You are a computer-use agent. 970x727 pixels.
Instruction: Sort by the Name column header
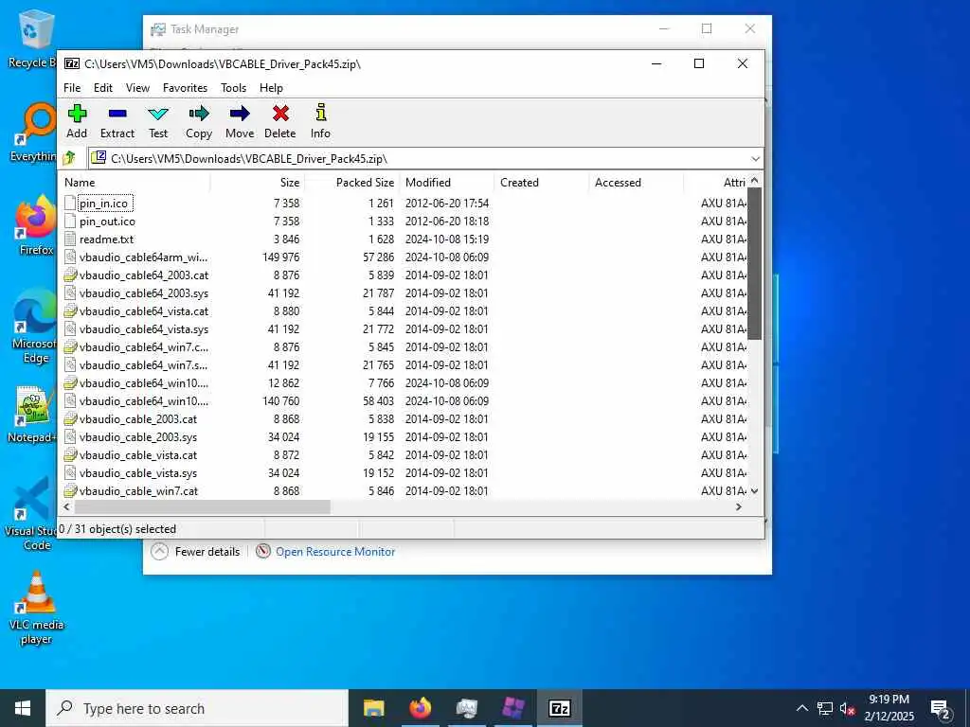[x=135, y=183]
